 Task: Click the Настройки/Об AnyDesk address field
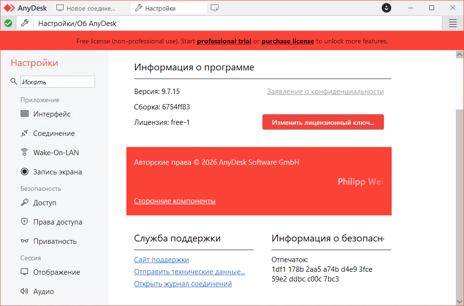pos(229,23)
